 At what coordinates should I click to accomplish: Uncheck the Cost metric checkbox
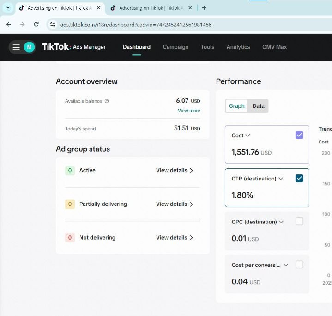tap(299, 135)
